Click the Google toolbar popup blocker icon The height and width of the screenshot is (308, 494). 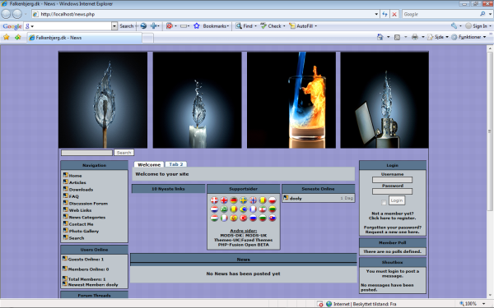(170, 25)
